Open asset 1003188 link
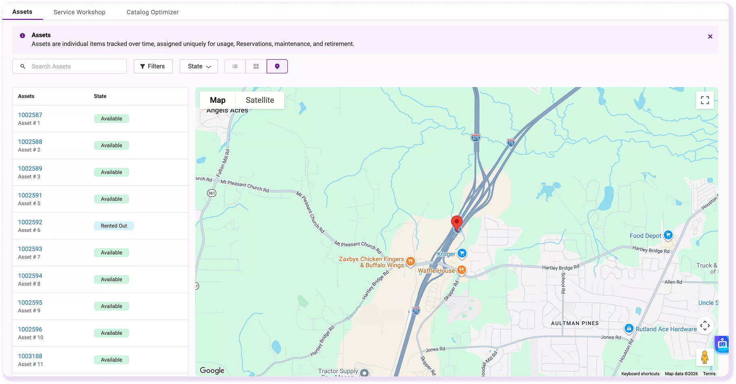The height and width of the screenshot is (384, 736). click(30, 357)
